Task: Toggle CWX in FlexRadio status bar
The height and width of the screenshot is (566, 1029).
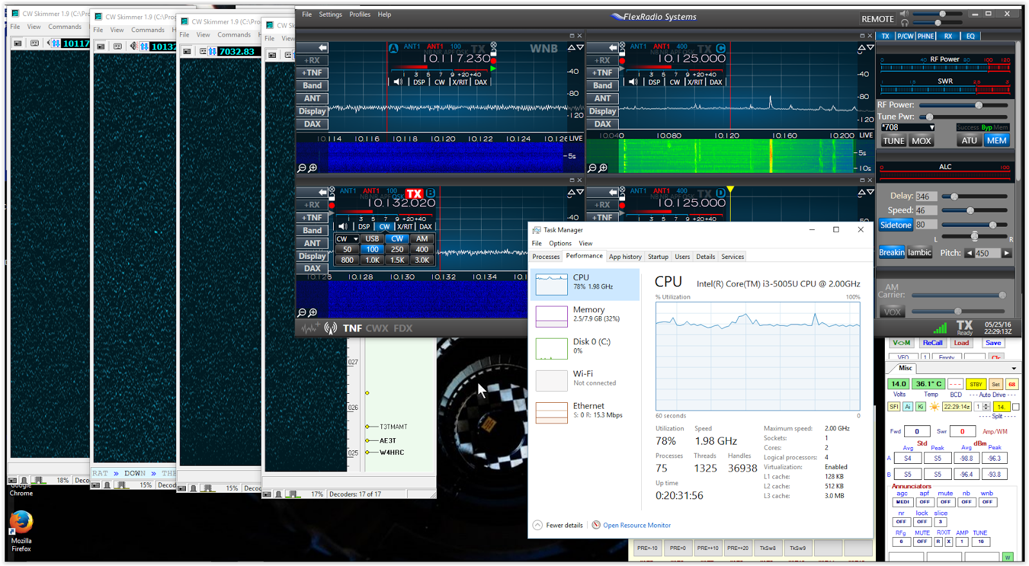Action: point(377,328)
